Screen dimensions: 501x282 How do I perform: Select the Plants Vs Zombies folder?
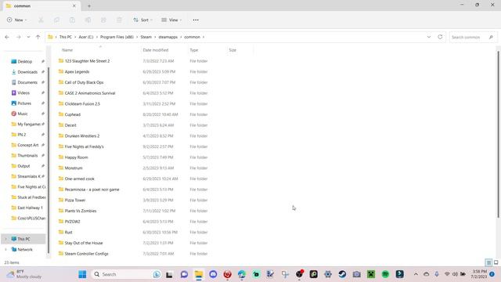[x=81, y=211]
